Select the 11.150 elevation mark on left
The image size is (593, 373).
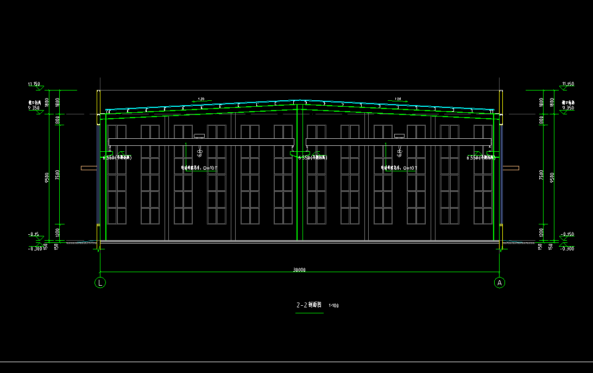(34, 84)
